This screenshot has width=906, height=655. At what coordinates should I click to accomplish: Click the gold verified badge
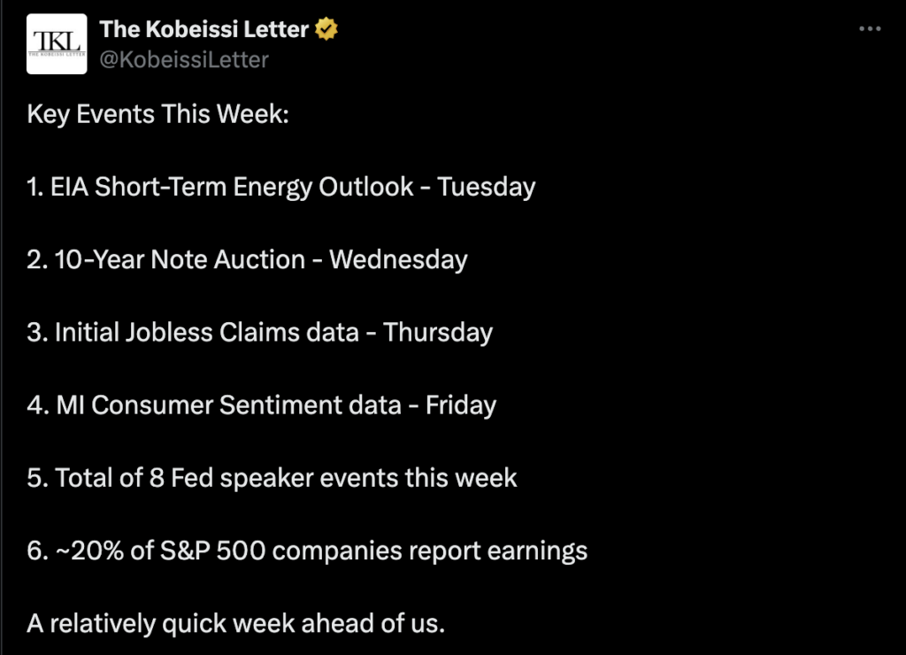coord(327,29)
